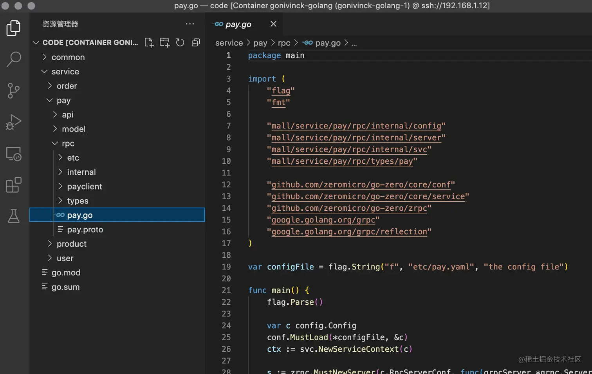Open go.mod file in explorer
Image resolution: width=592 pixels, height=374 pixels.
coord(117,273)
